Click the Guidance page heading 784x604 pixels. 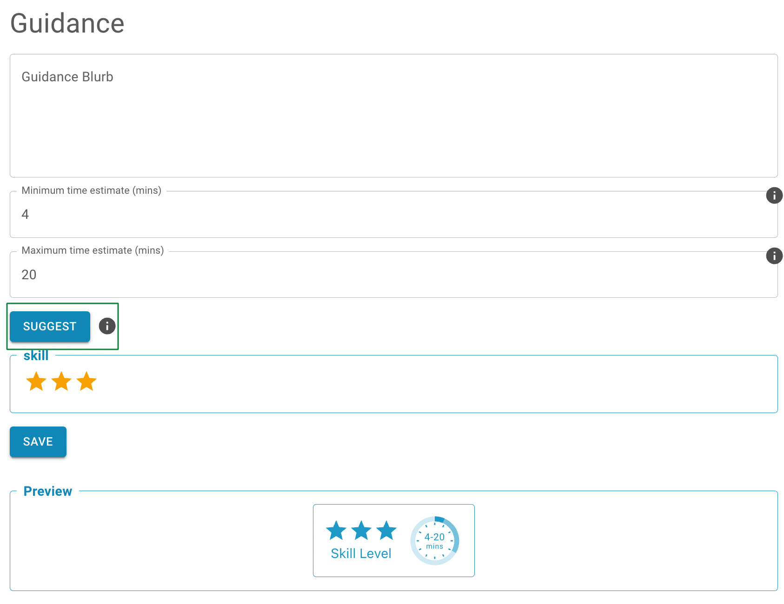coord(67,23)
